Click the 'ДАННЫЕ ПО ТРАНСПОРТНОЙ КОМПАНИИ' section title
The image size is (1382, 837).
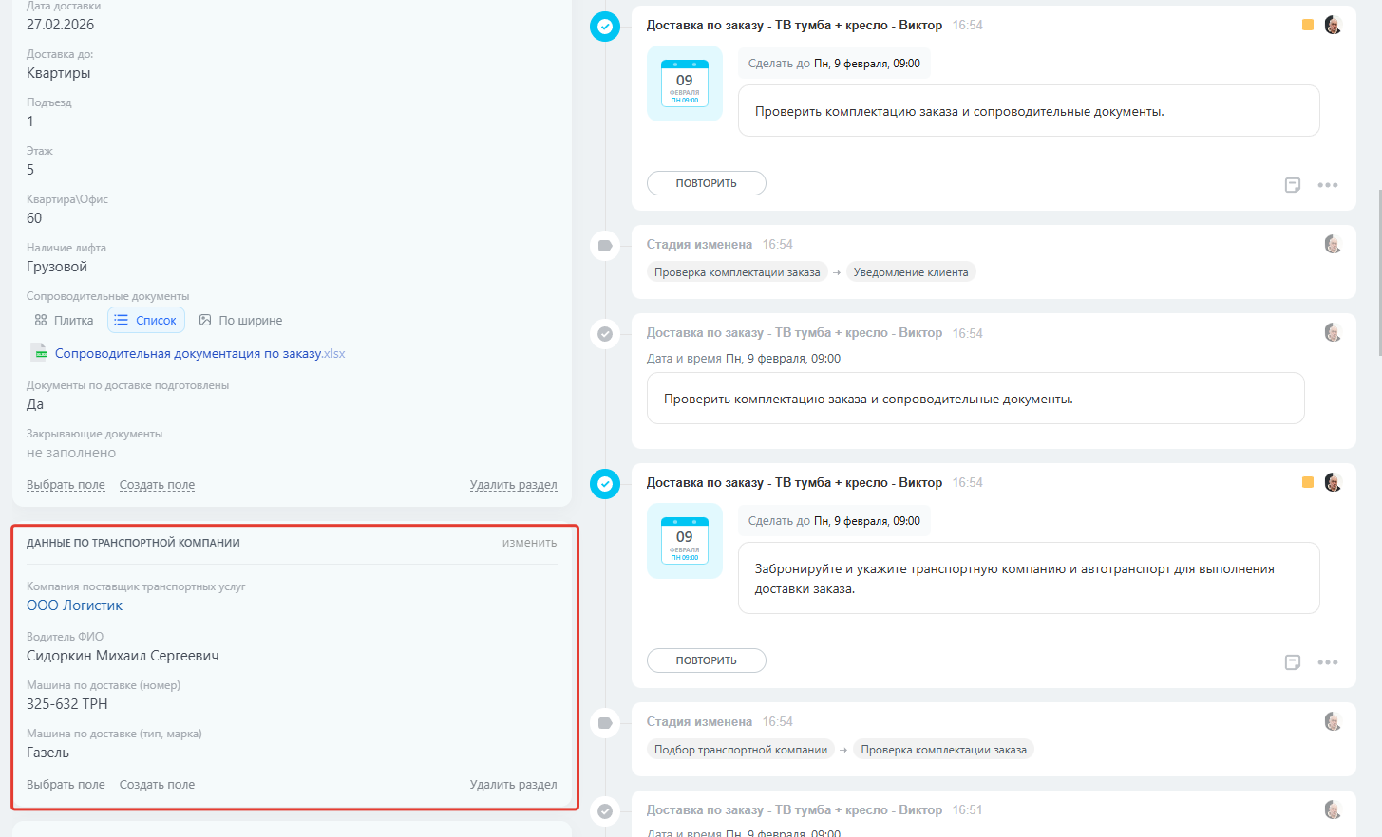133,543
